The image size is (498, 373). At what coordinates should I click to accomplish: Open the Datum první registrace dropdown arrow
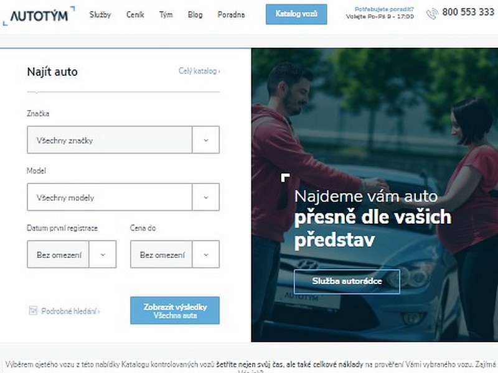[x=103, y=254]
